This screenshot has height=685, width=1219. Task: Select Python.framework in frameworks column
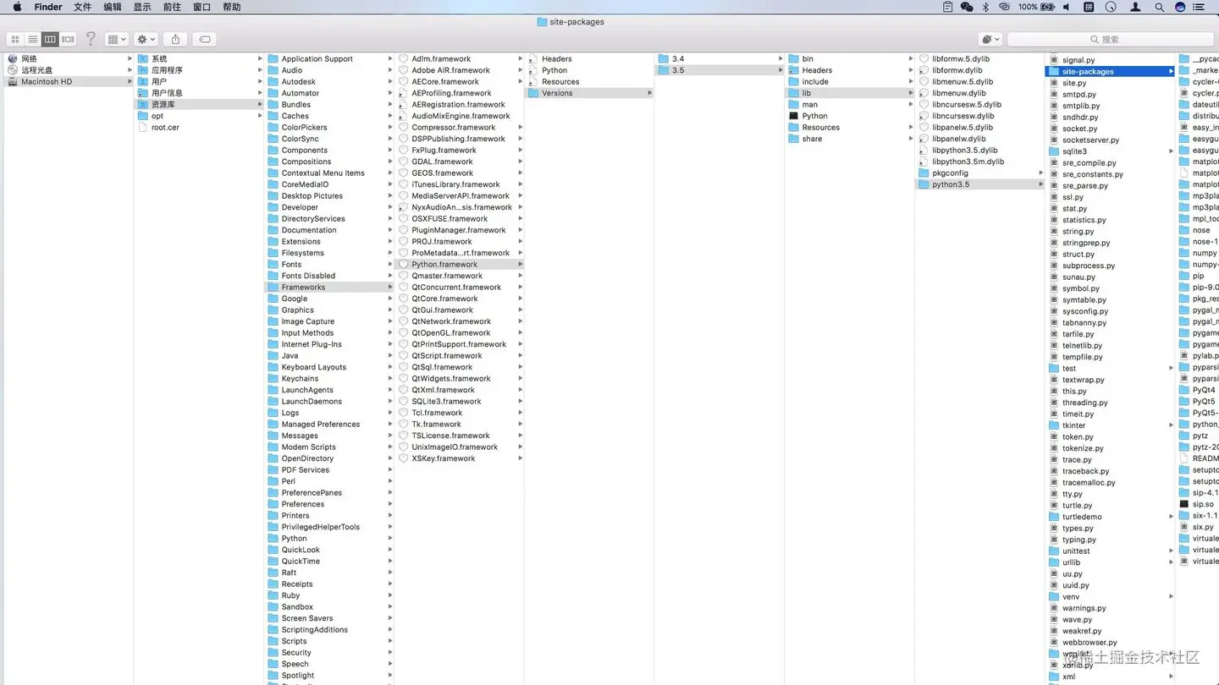click(461, 265)
